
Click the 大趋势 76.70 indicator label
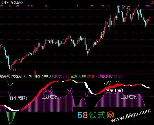(x=22, y=76)
